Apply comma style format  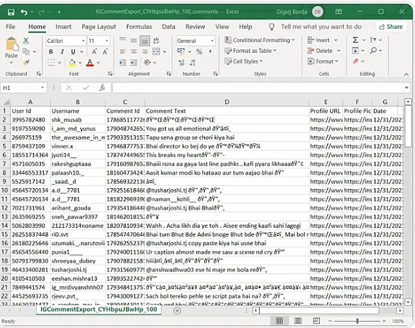click(210, 51)
